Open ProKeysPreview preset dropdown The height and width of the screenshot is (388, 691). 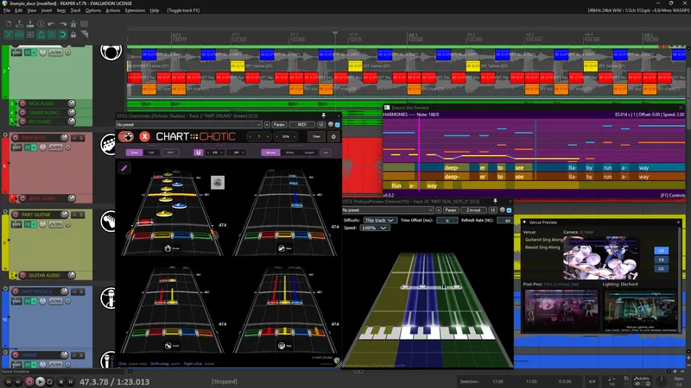tap(388, 210)
